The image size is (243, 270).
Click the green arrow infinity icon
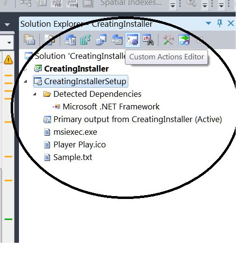(184, 40)
